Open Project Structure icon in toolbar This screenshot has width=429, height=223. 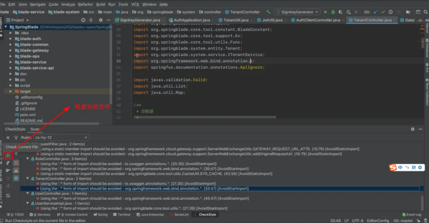pyautogui.click(x=408, y=12)
